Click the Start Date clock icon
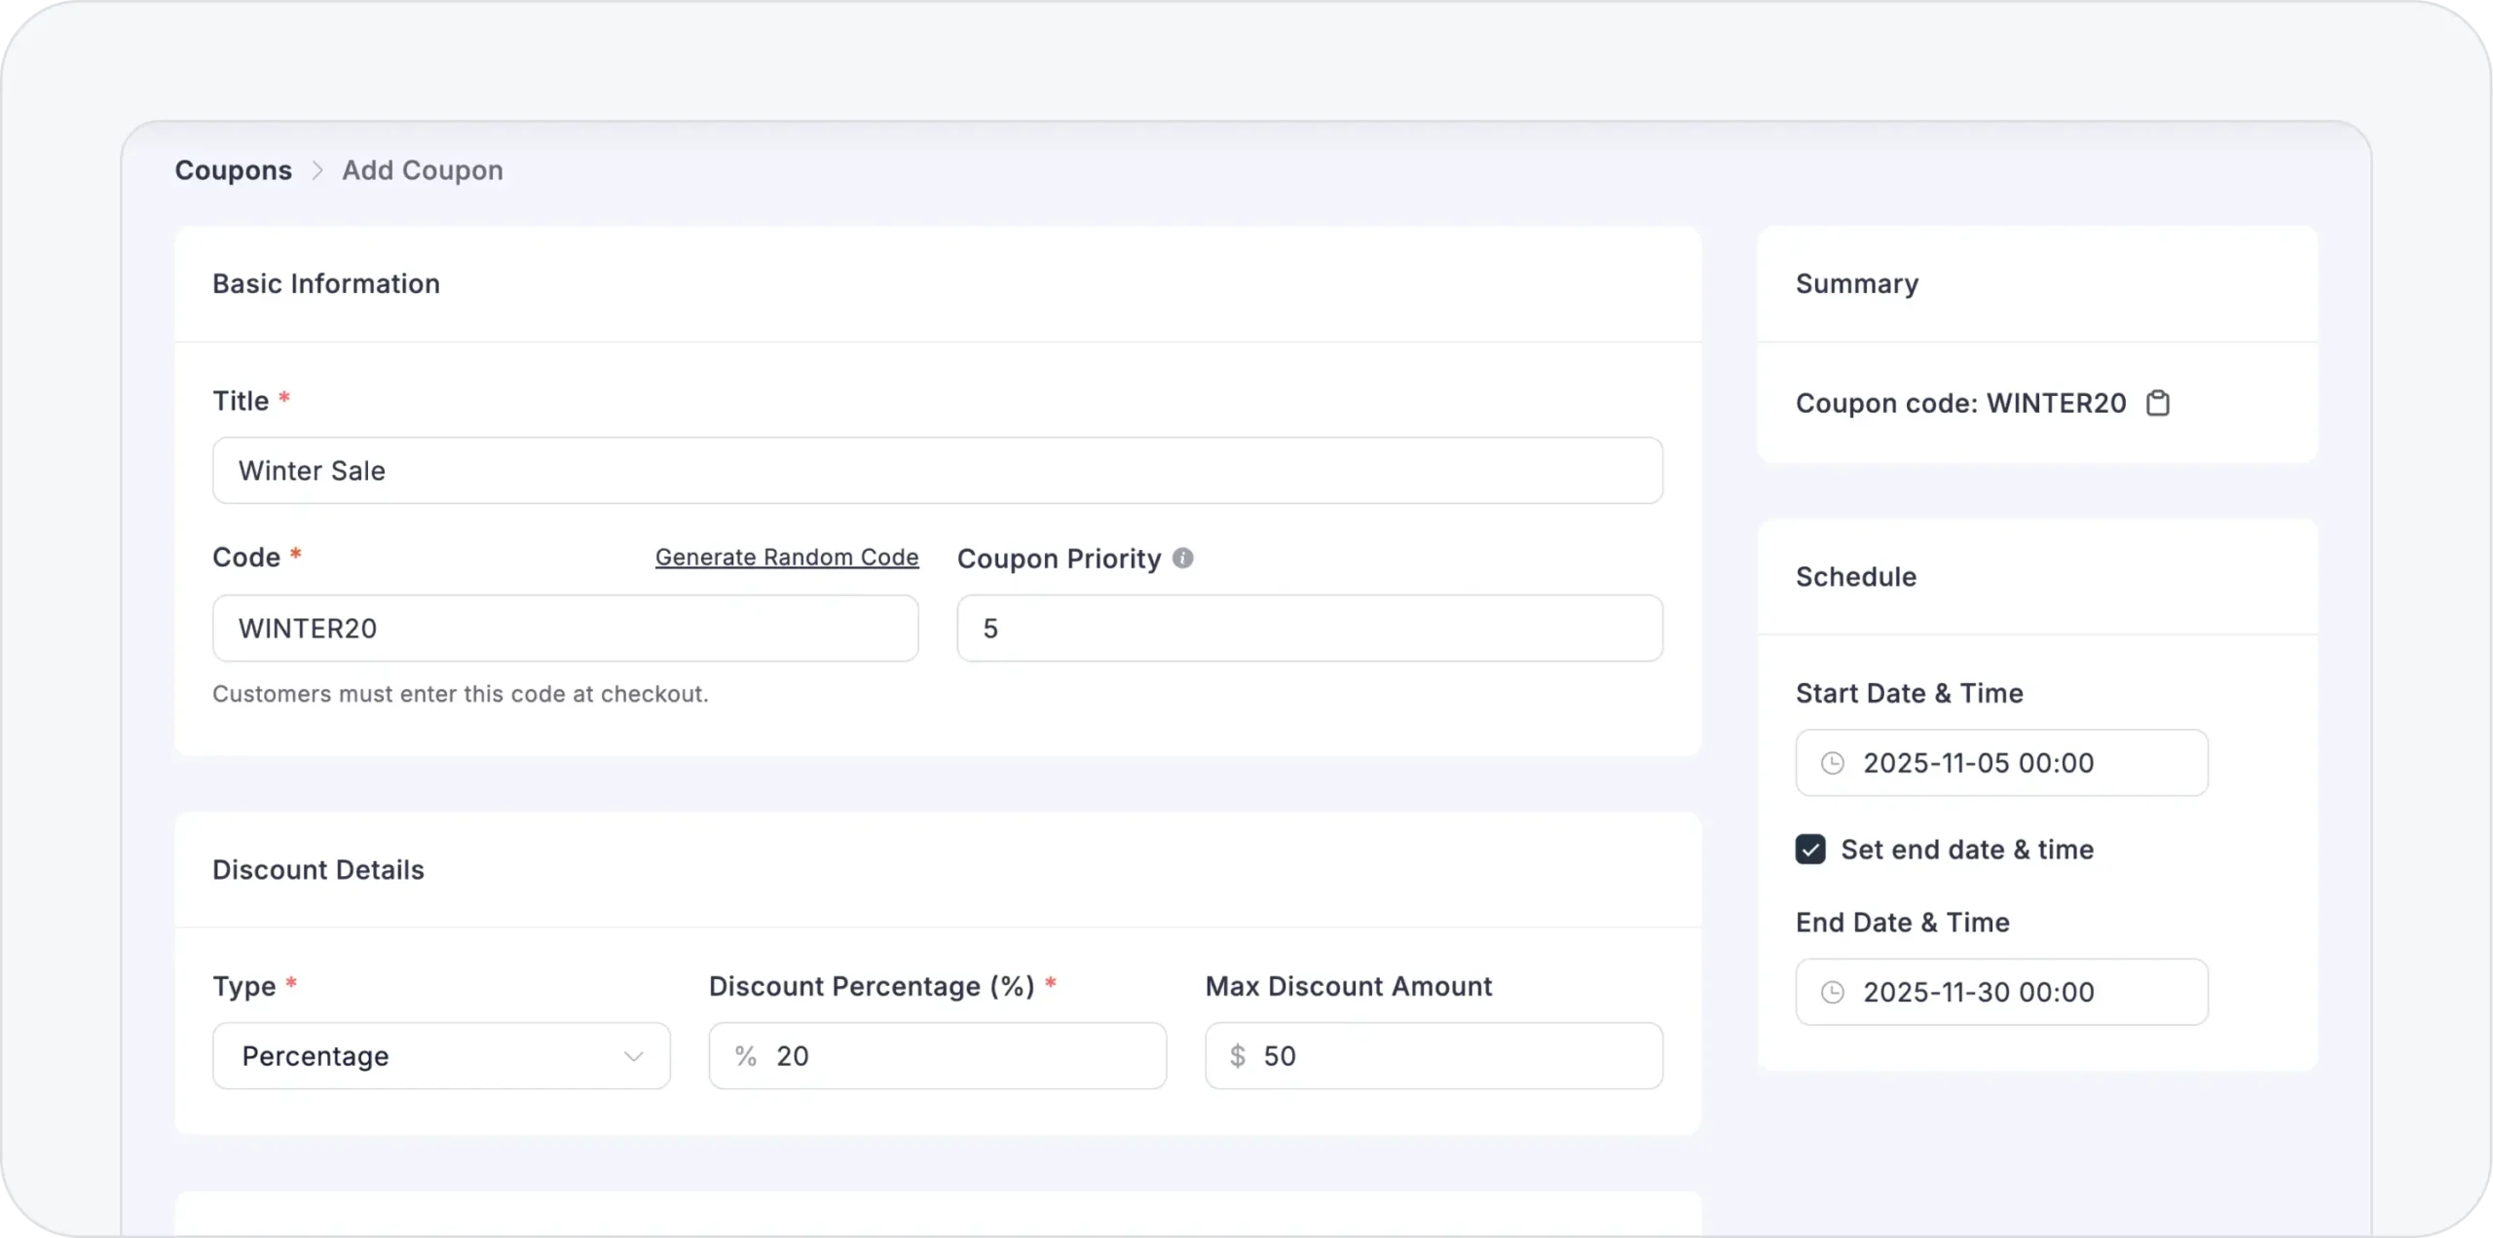 pyautogui.click(x=1833, y=763)
